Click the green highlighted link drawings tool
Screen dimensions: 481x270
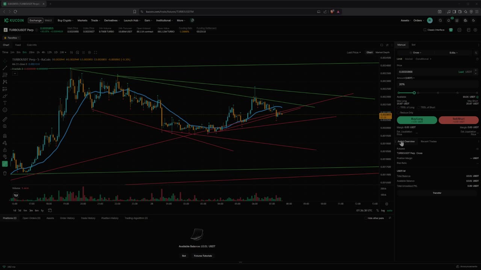(5, 163)
